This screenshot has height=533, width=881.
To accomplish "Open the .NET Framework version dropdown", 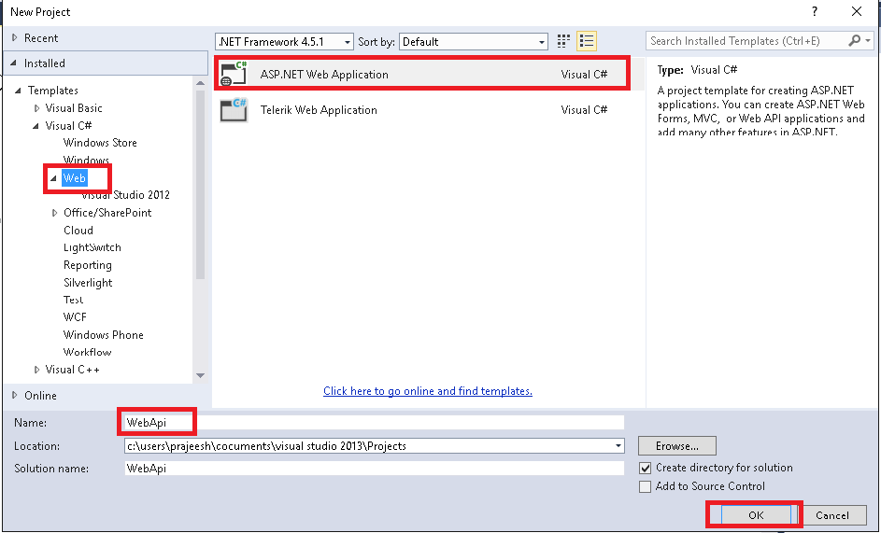I will 284,42.
